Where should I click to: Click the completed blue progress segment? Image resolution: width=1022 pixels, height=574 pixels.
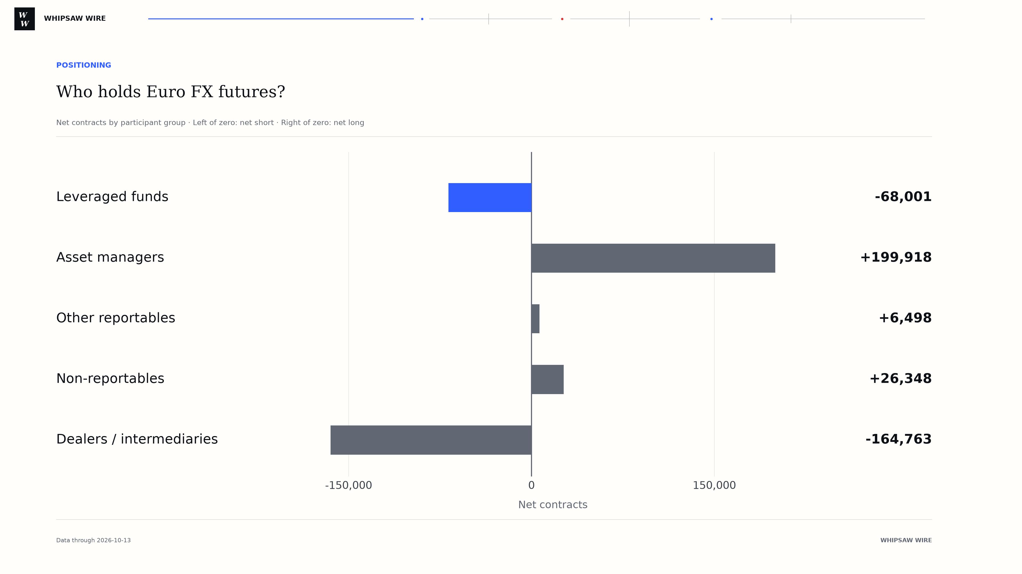point(281,19)
